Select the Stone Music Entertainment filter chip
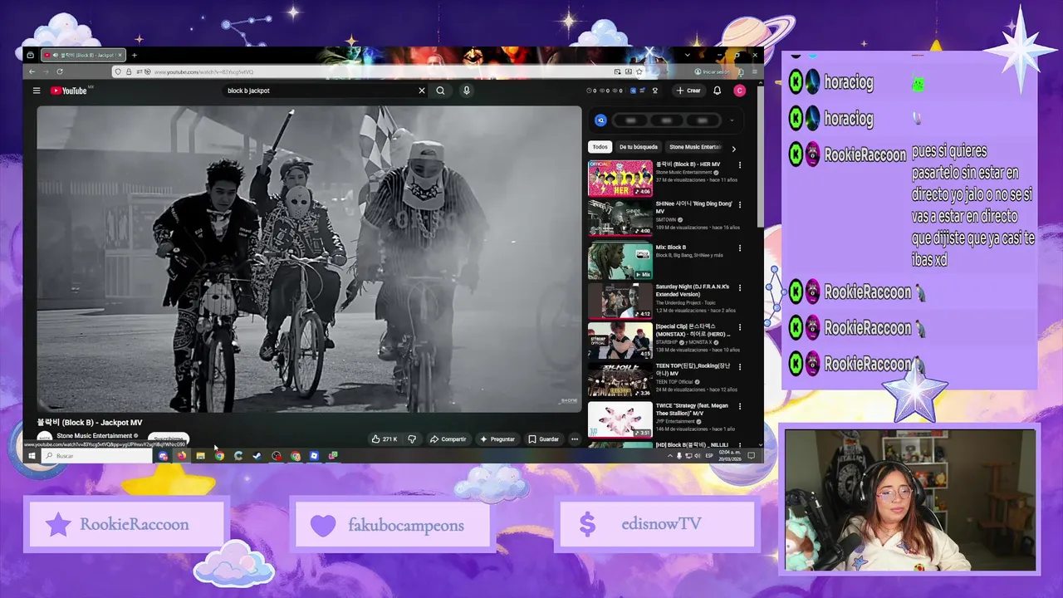This screenshot has height=598, width=1063. [x=695, y=147]
